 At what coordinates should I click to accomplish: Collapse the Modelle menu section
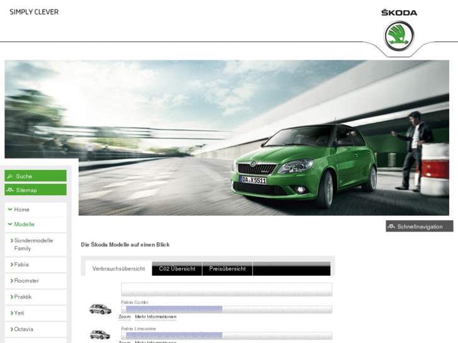[36, 225]
